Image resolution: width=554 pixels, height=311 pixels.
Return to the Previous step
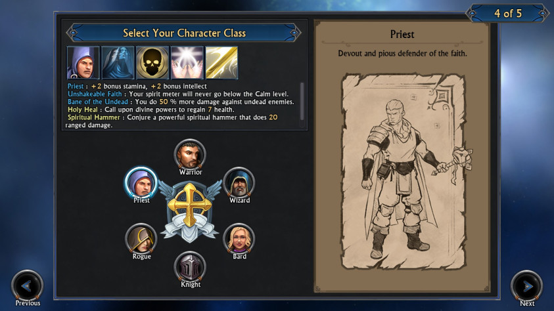(x=27, y=286)
